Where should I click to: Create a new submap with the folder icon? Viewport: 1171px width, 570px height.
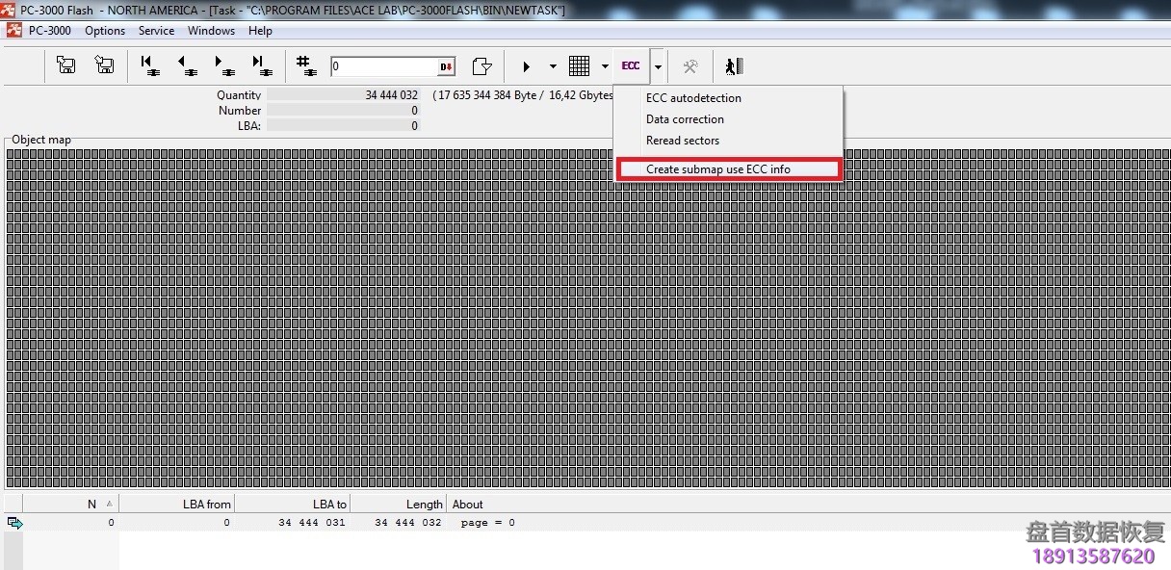[x=482, y=65]
